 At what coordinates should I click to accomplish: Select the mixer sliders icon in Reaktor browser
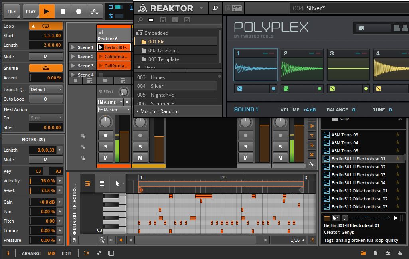[x=163, y=20]
